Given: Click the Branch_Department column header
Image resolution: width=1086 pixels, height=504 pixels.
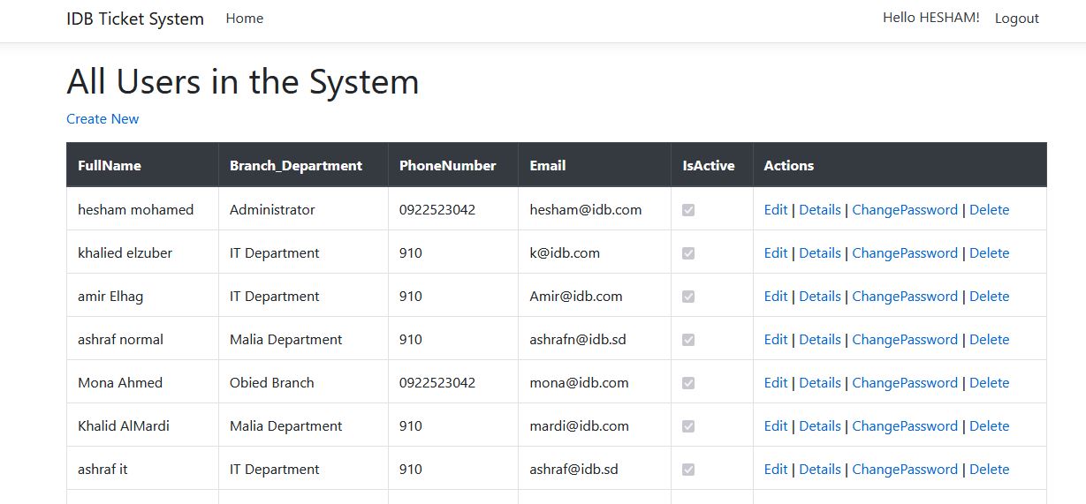Looking at the screenshot, I should pos(303,165).
